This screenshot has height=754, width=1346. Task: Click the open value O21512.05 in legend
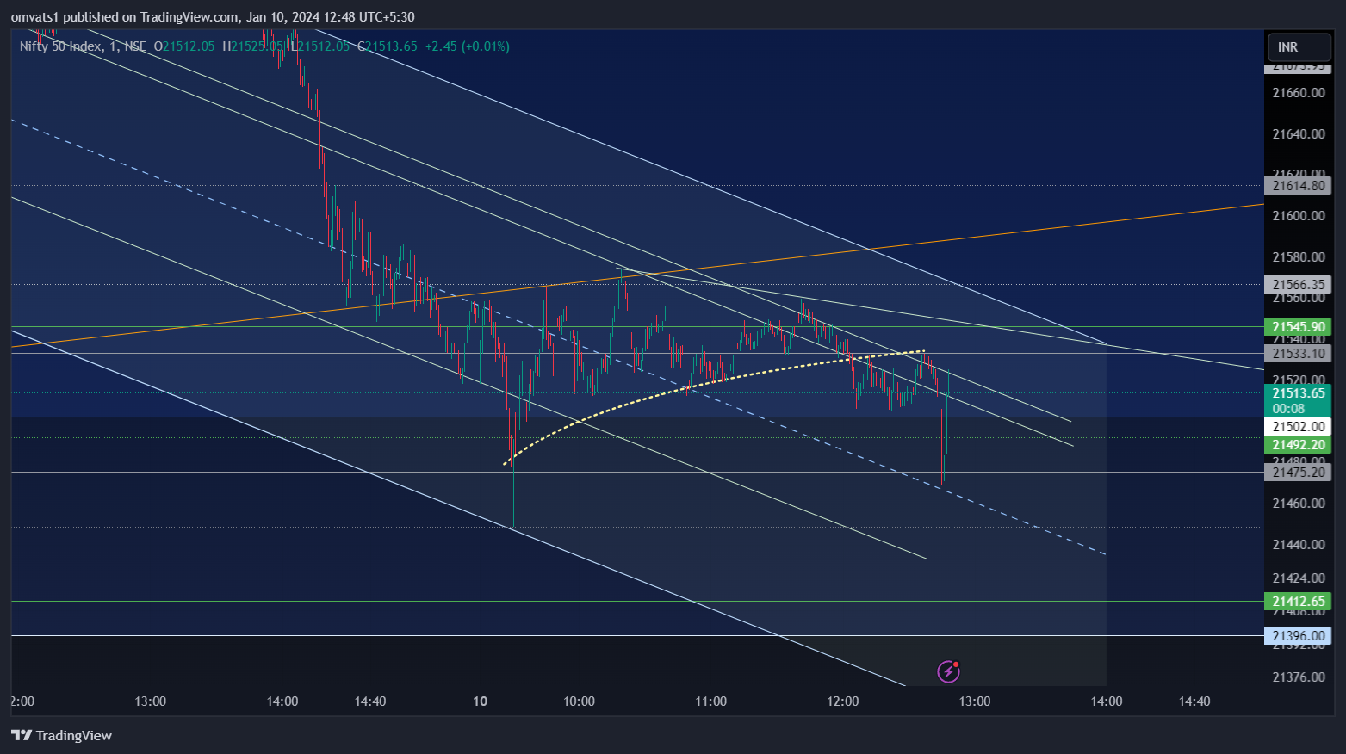[x=183, y=46]
